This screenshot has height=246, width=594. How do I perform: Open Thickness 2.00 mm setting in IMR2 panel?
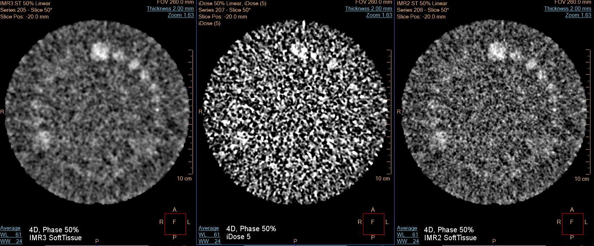coord(567,9)
